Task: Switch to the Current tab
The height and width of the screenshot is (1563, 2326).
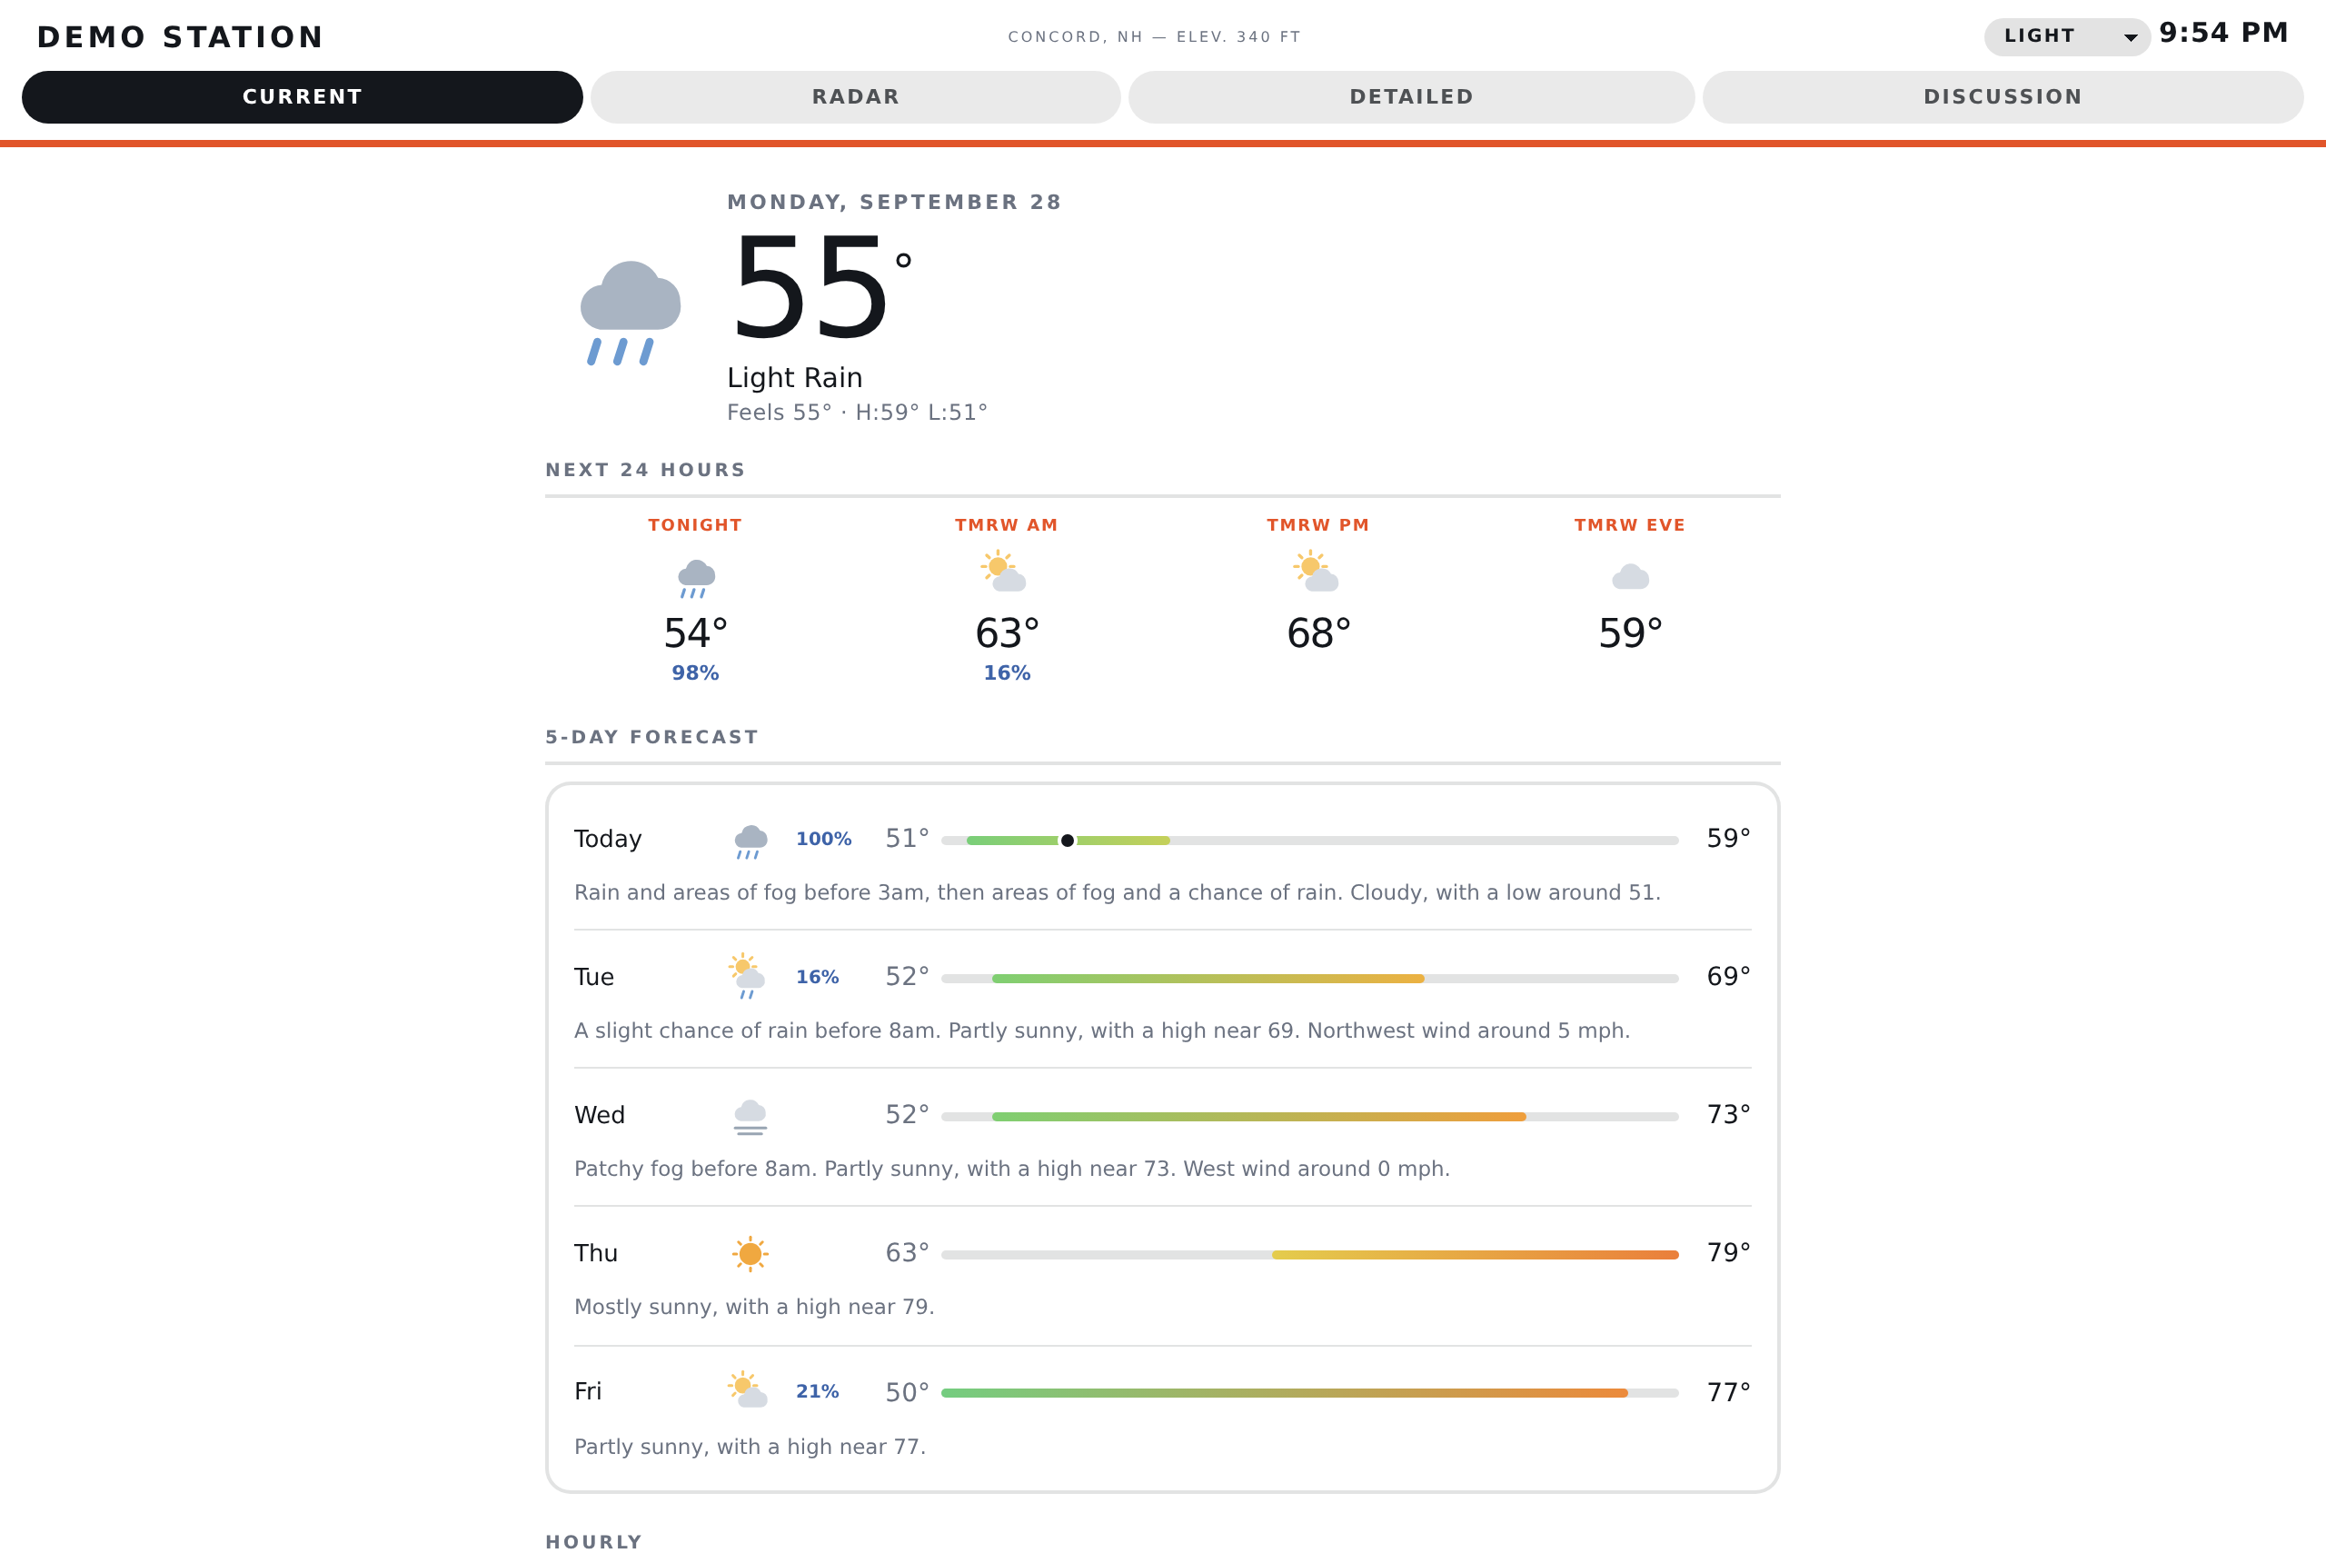Action: 302,96
